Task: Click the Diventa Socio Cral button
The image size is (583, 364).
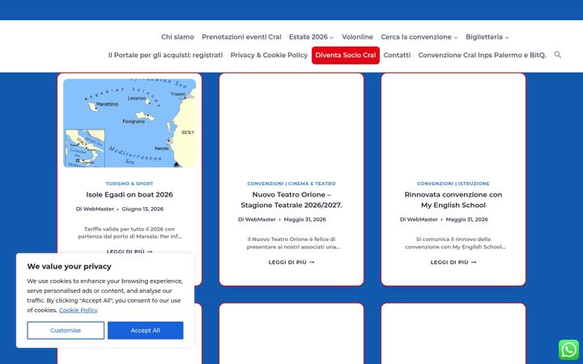Action: 346,55
